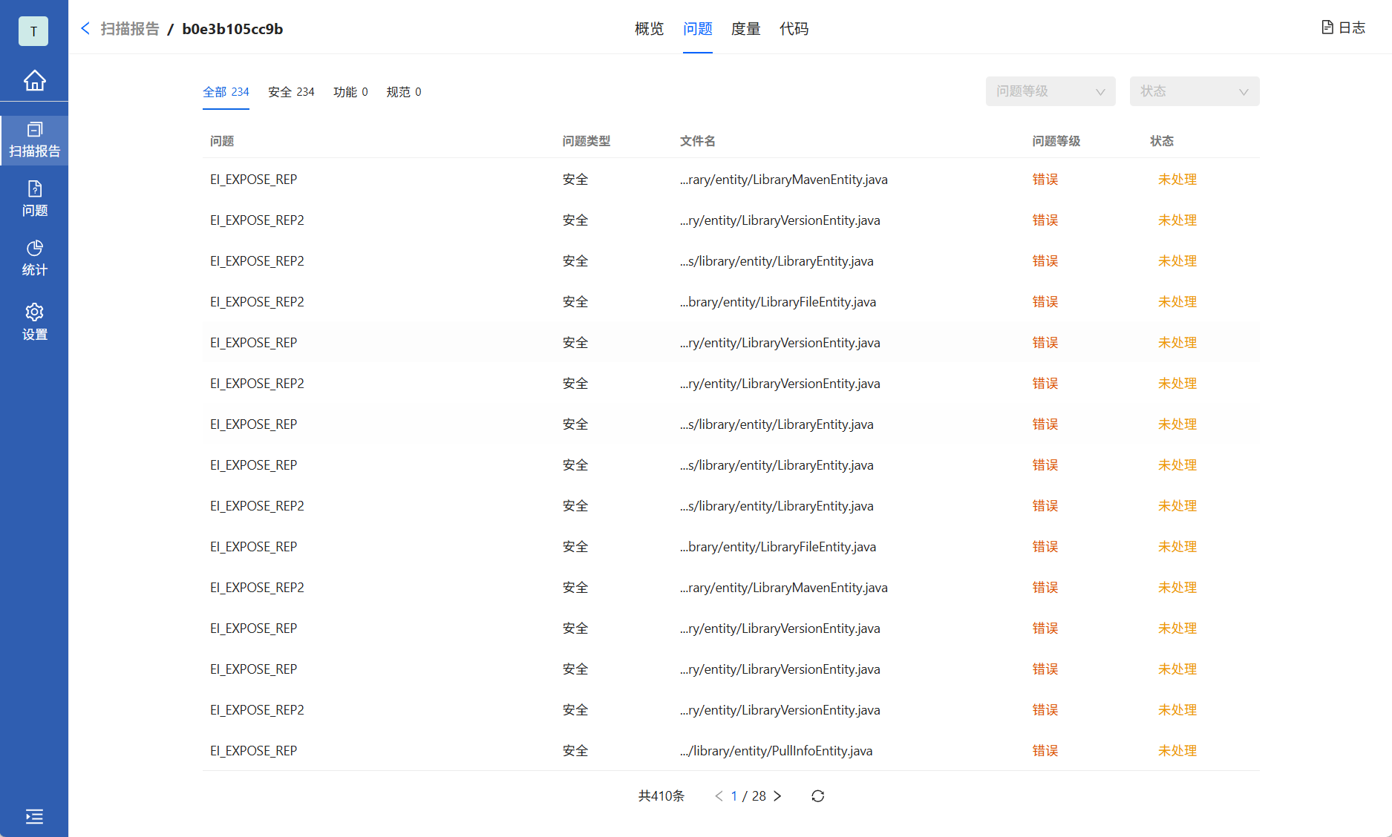Open the 日志 log button
The height and width of the screenshot is (837, 1392).
(1343, 27)
